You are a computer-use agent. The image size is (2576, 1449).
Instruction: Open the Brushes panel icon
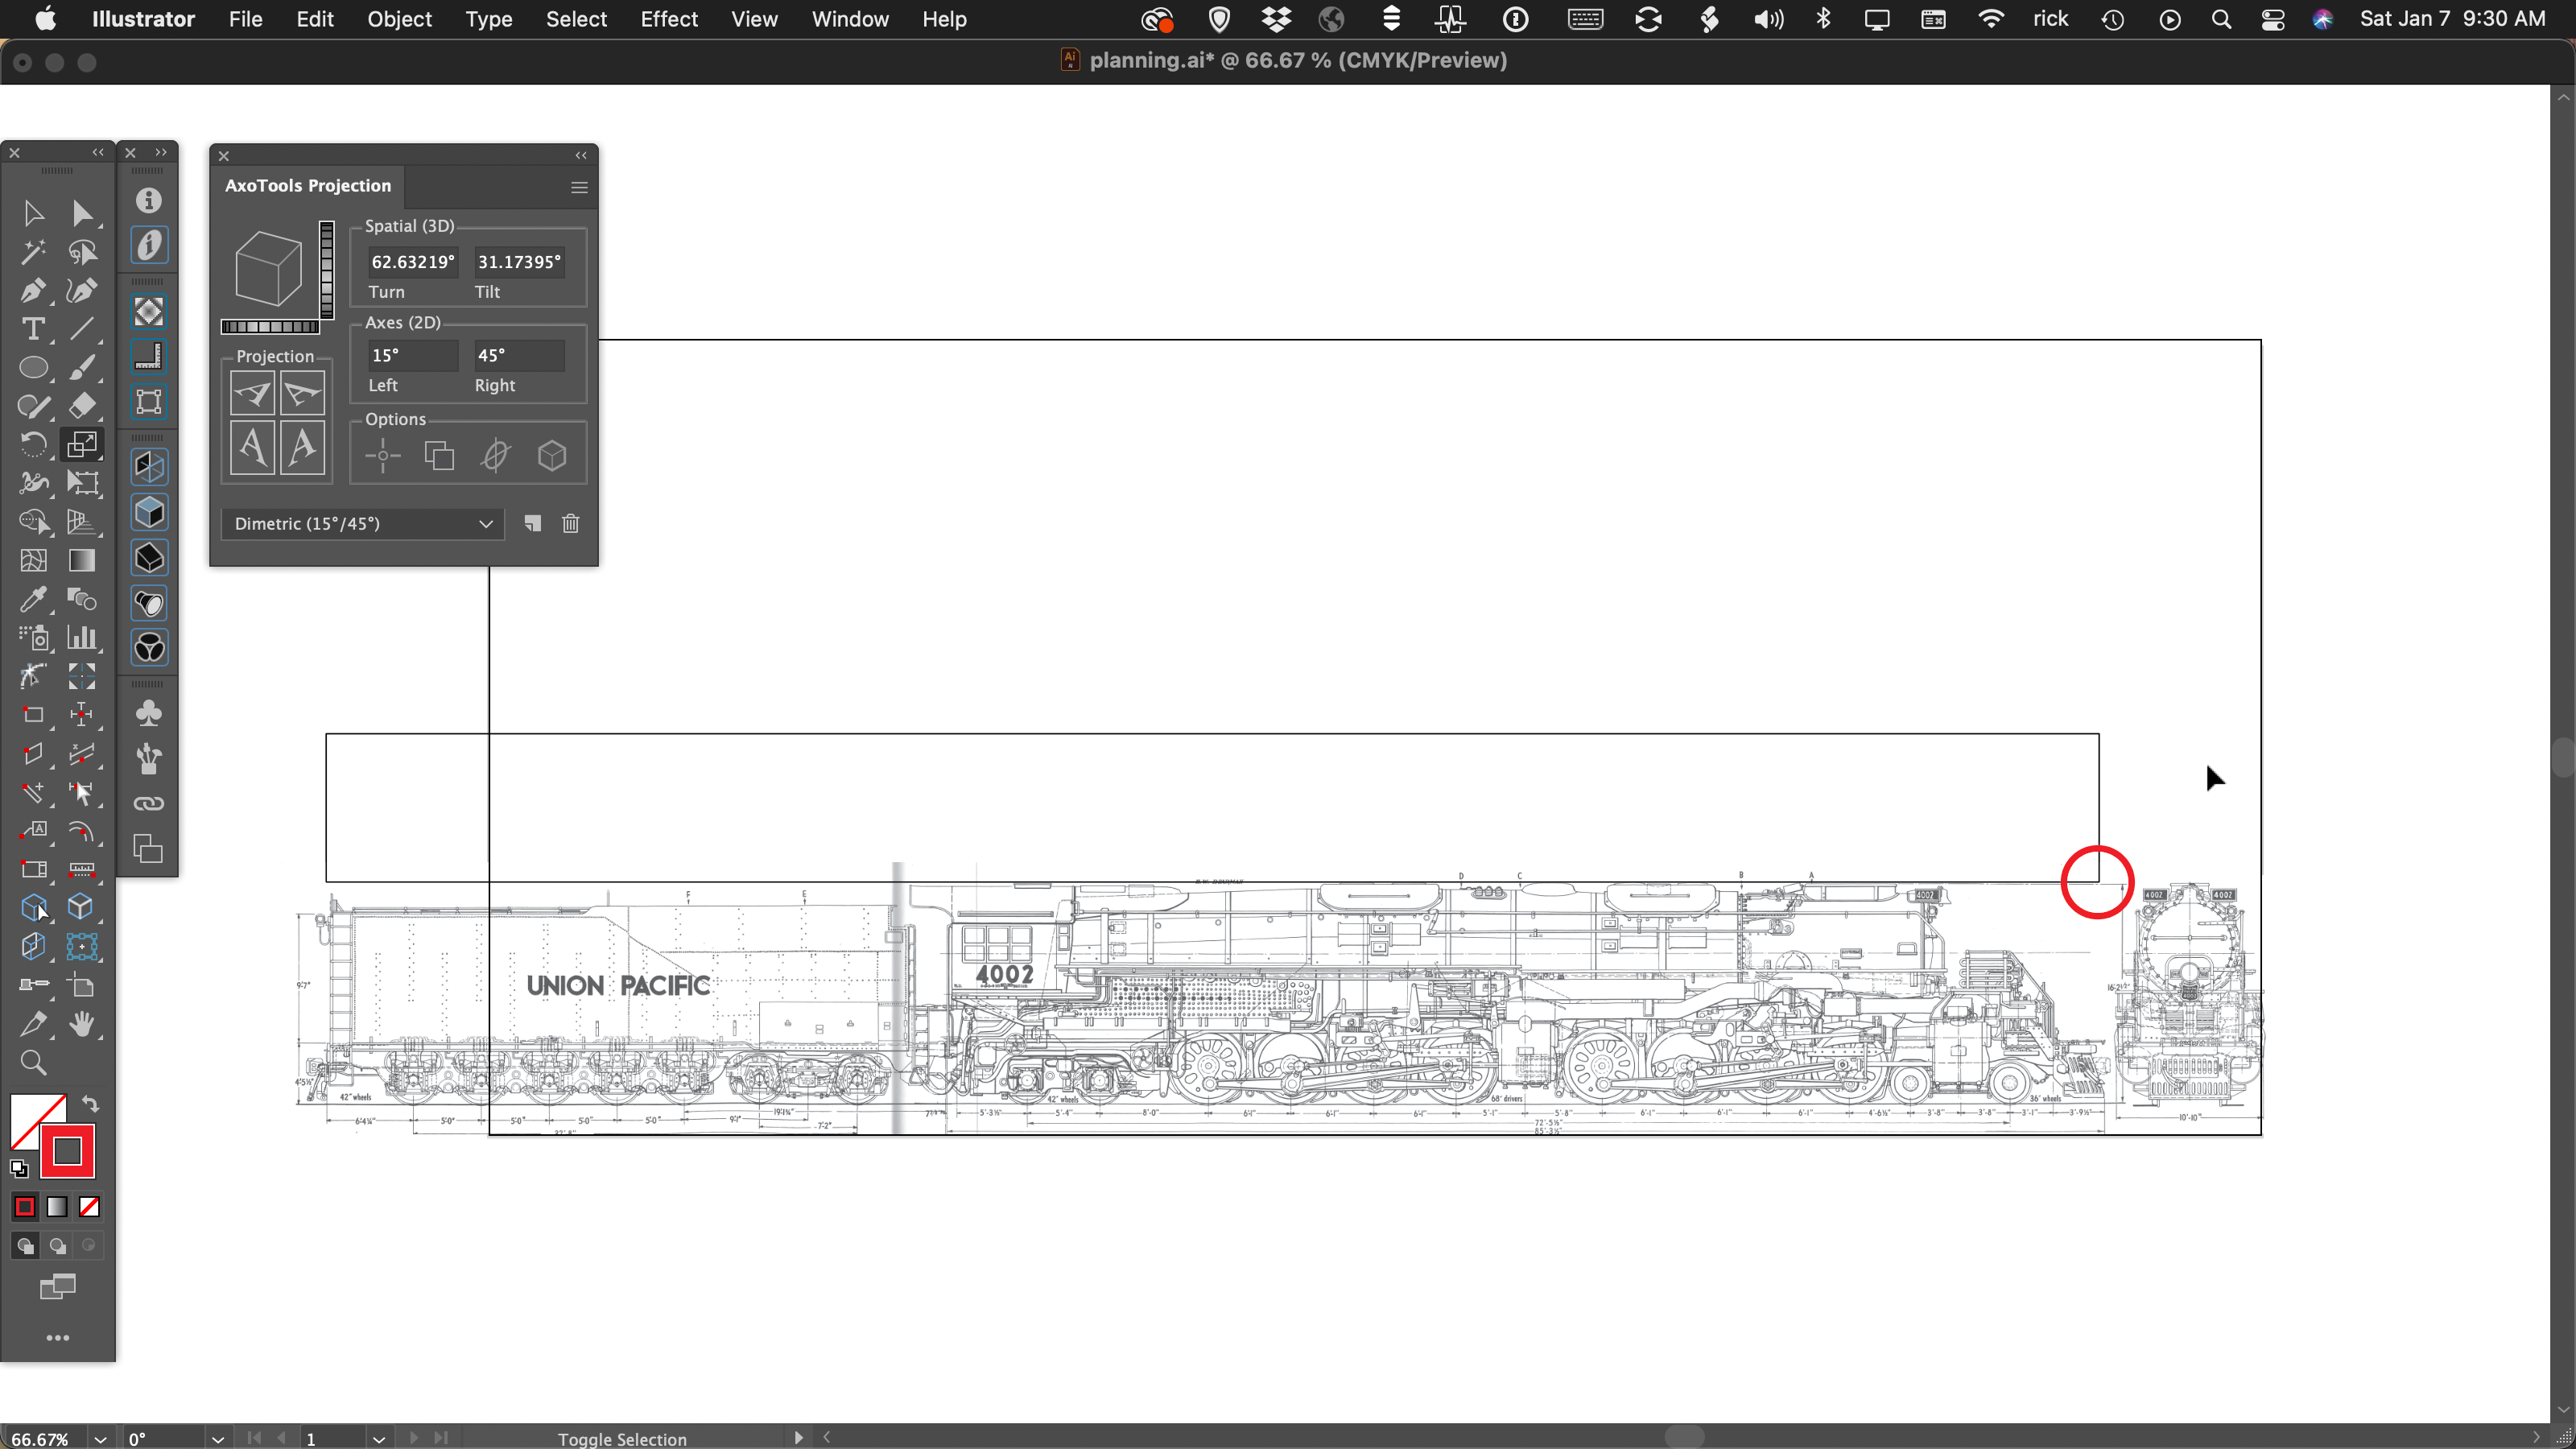(x=149, y=759)
